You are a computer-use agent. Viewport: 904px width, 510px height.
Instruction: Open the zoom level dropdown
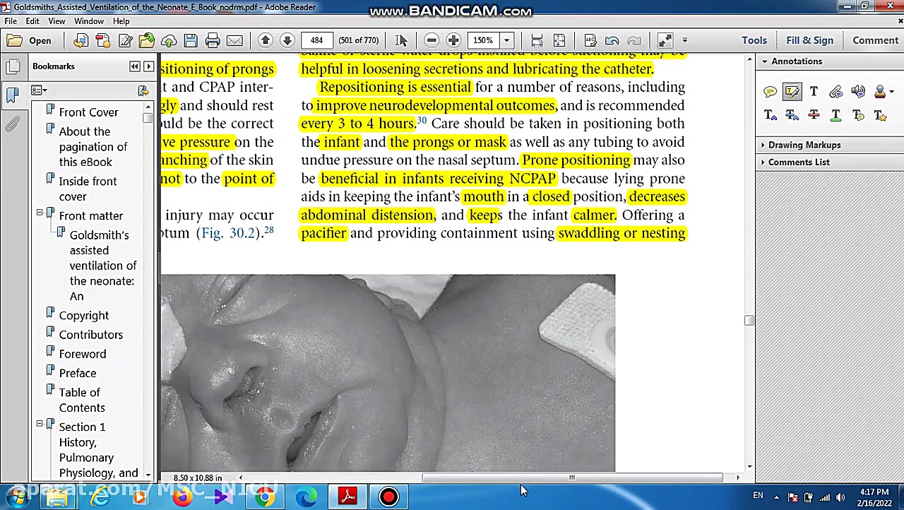point(506,40)
